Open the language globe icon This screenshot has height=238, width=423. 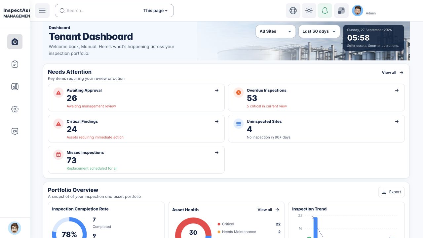coord(293,11)
